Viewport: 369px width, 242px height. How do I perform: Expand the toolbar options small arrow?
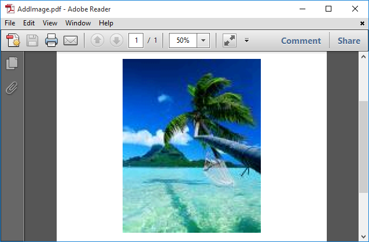[246, 40]
